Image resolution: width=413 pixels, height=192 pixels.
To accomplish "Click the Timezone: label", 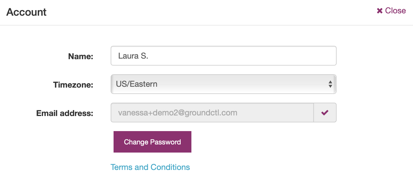I will click(x=73, y=85).
